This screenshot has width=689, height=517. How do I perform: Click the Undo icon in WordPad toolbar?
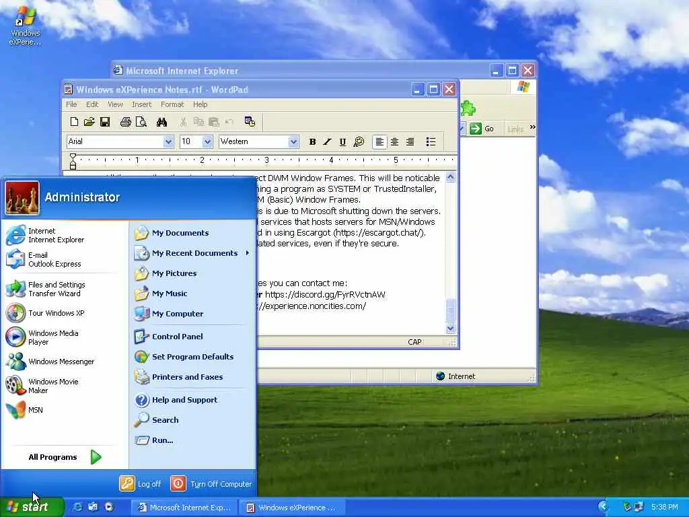pos(229,122)
